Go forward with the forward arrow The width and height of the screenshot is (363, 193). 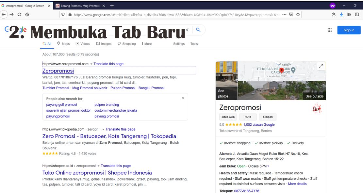[x=11, y=14]
